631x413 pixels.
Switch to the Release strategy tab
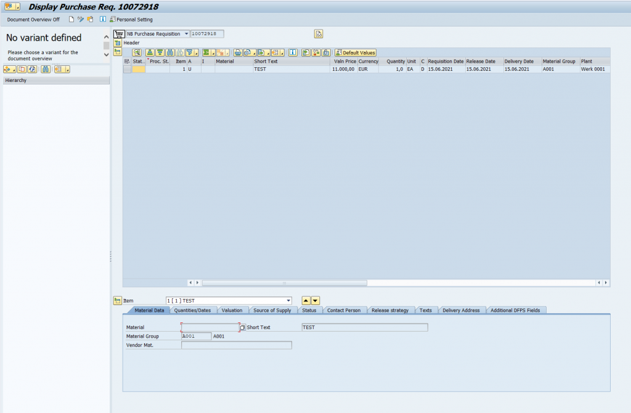pos(390,310)
